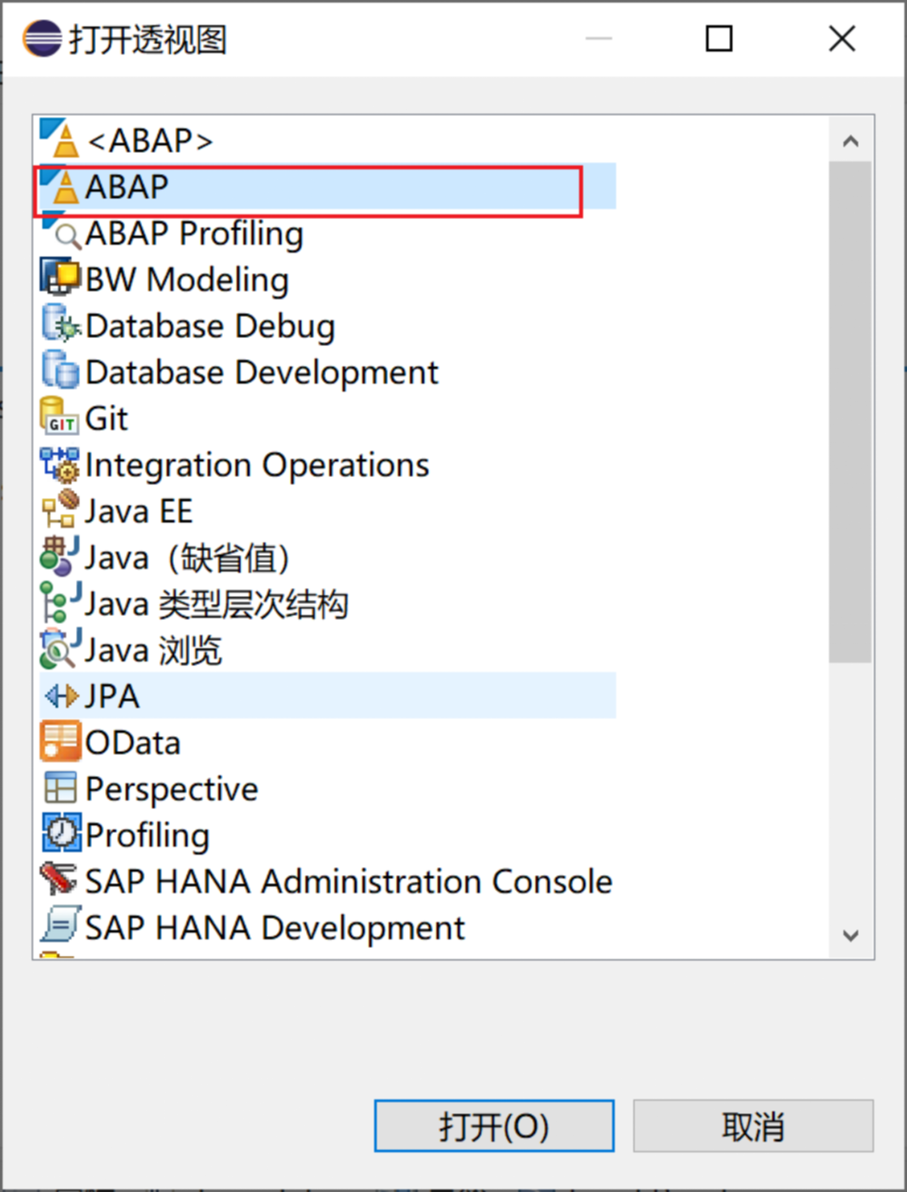This screenshot has width=907, height=1192.
Task: Click the Java EE icon
Action: 61,509
